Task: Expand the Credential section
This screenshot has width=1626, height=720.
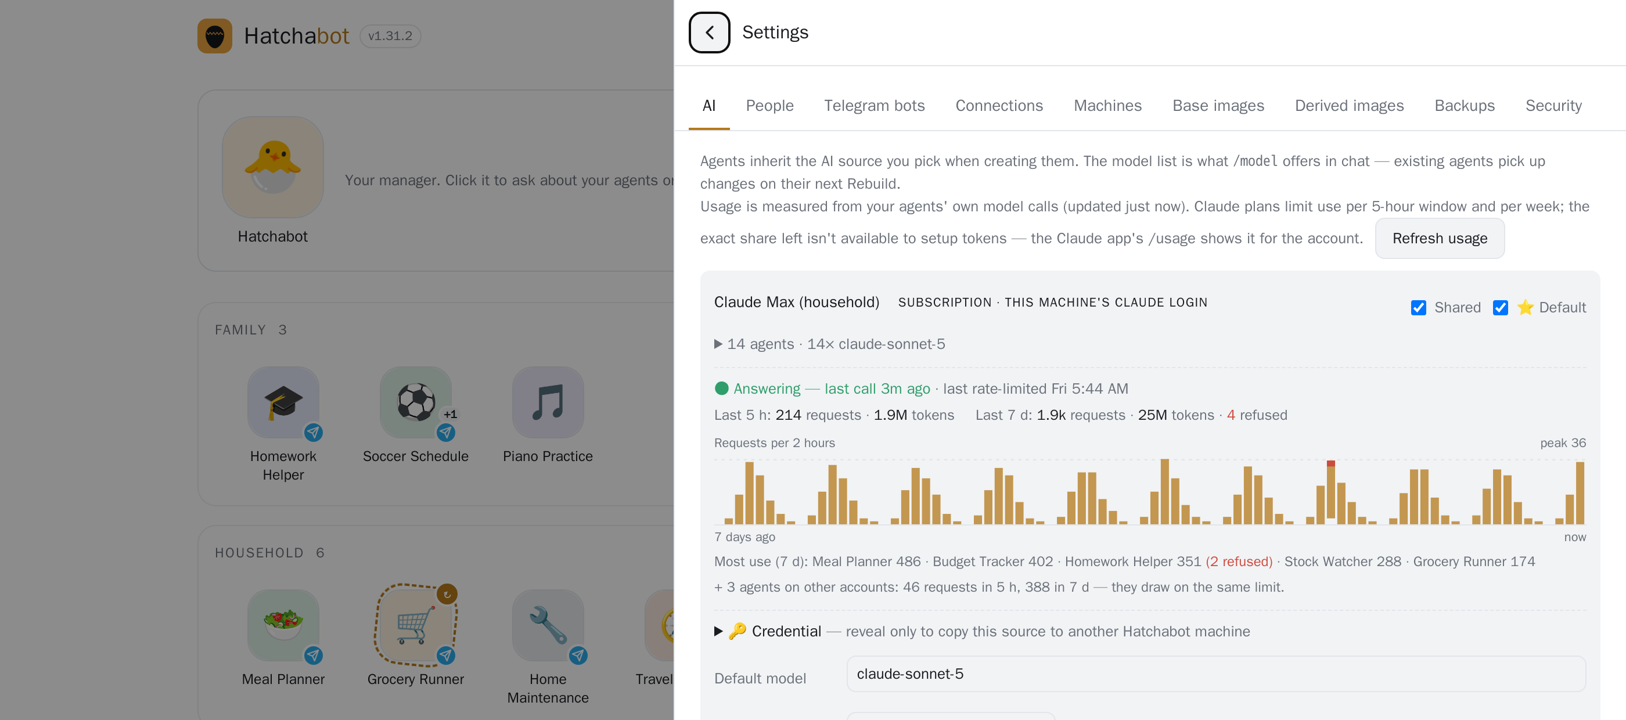Action: click(981, 631)
